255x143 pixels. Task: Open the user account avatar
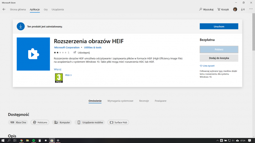click(235, 9)
